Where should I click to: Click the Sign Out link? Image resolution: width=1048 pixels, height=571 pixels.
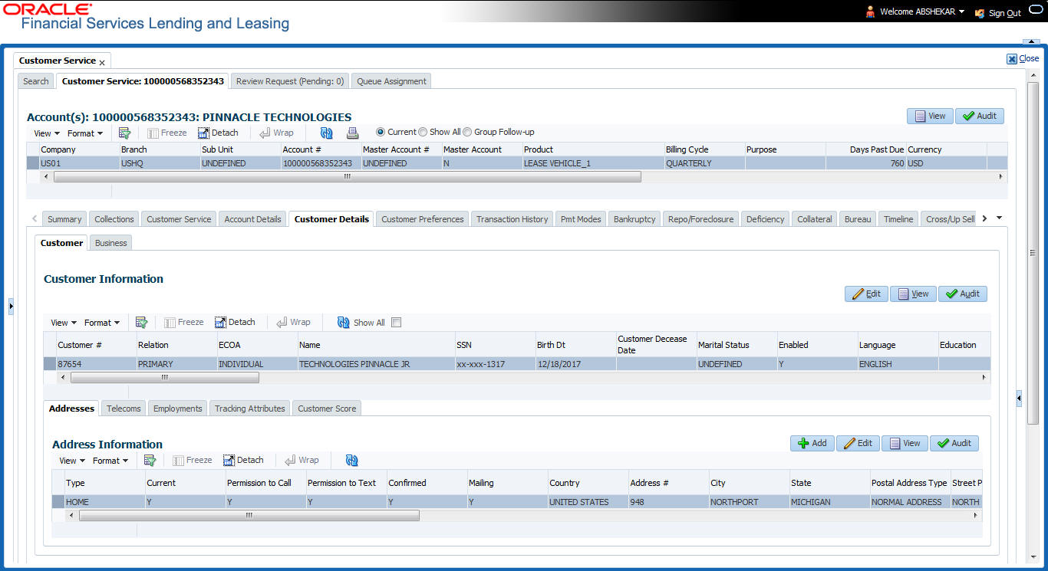coord(1005,13)
